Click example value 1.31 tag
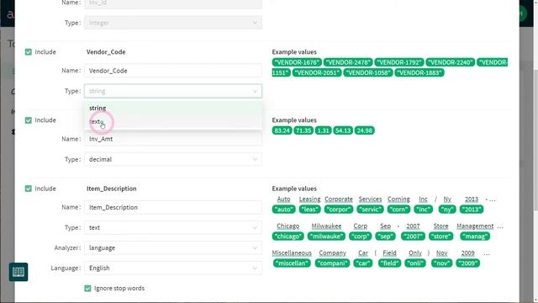The image size is (538, 303). 323,130
